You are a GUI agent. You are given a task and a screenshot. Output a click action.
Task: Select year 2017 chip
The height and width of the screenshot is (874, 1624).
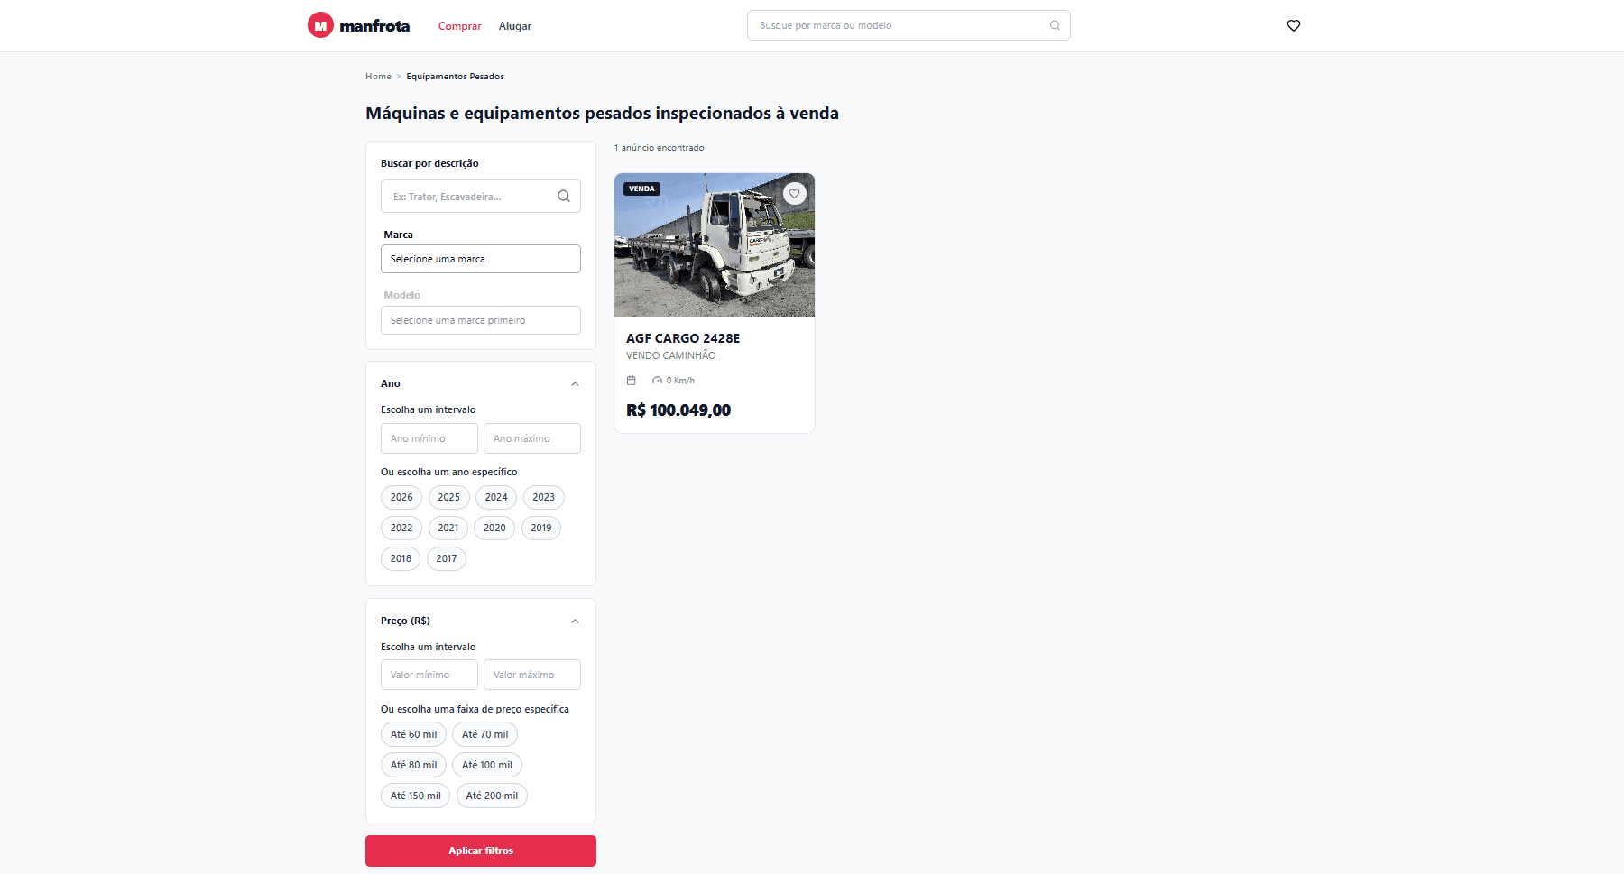tap(447, 558)
